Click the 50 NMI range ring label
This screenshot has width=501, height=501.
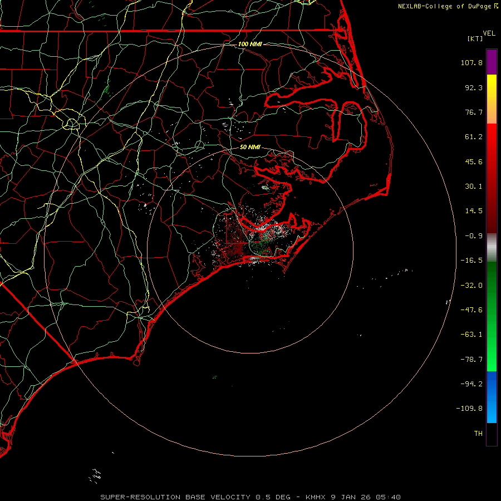250,147
